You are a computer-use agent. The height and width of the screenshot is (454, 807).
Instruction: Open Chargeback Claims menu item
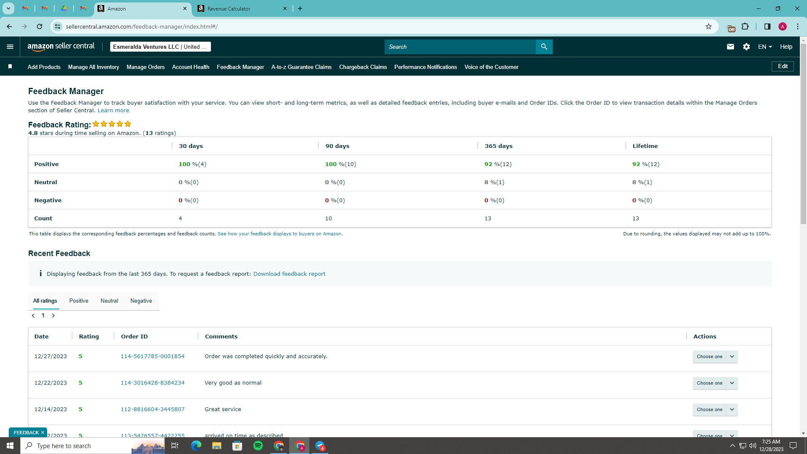click(363, 67)
